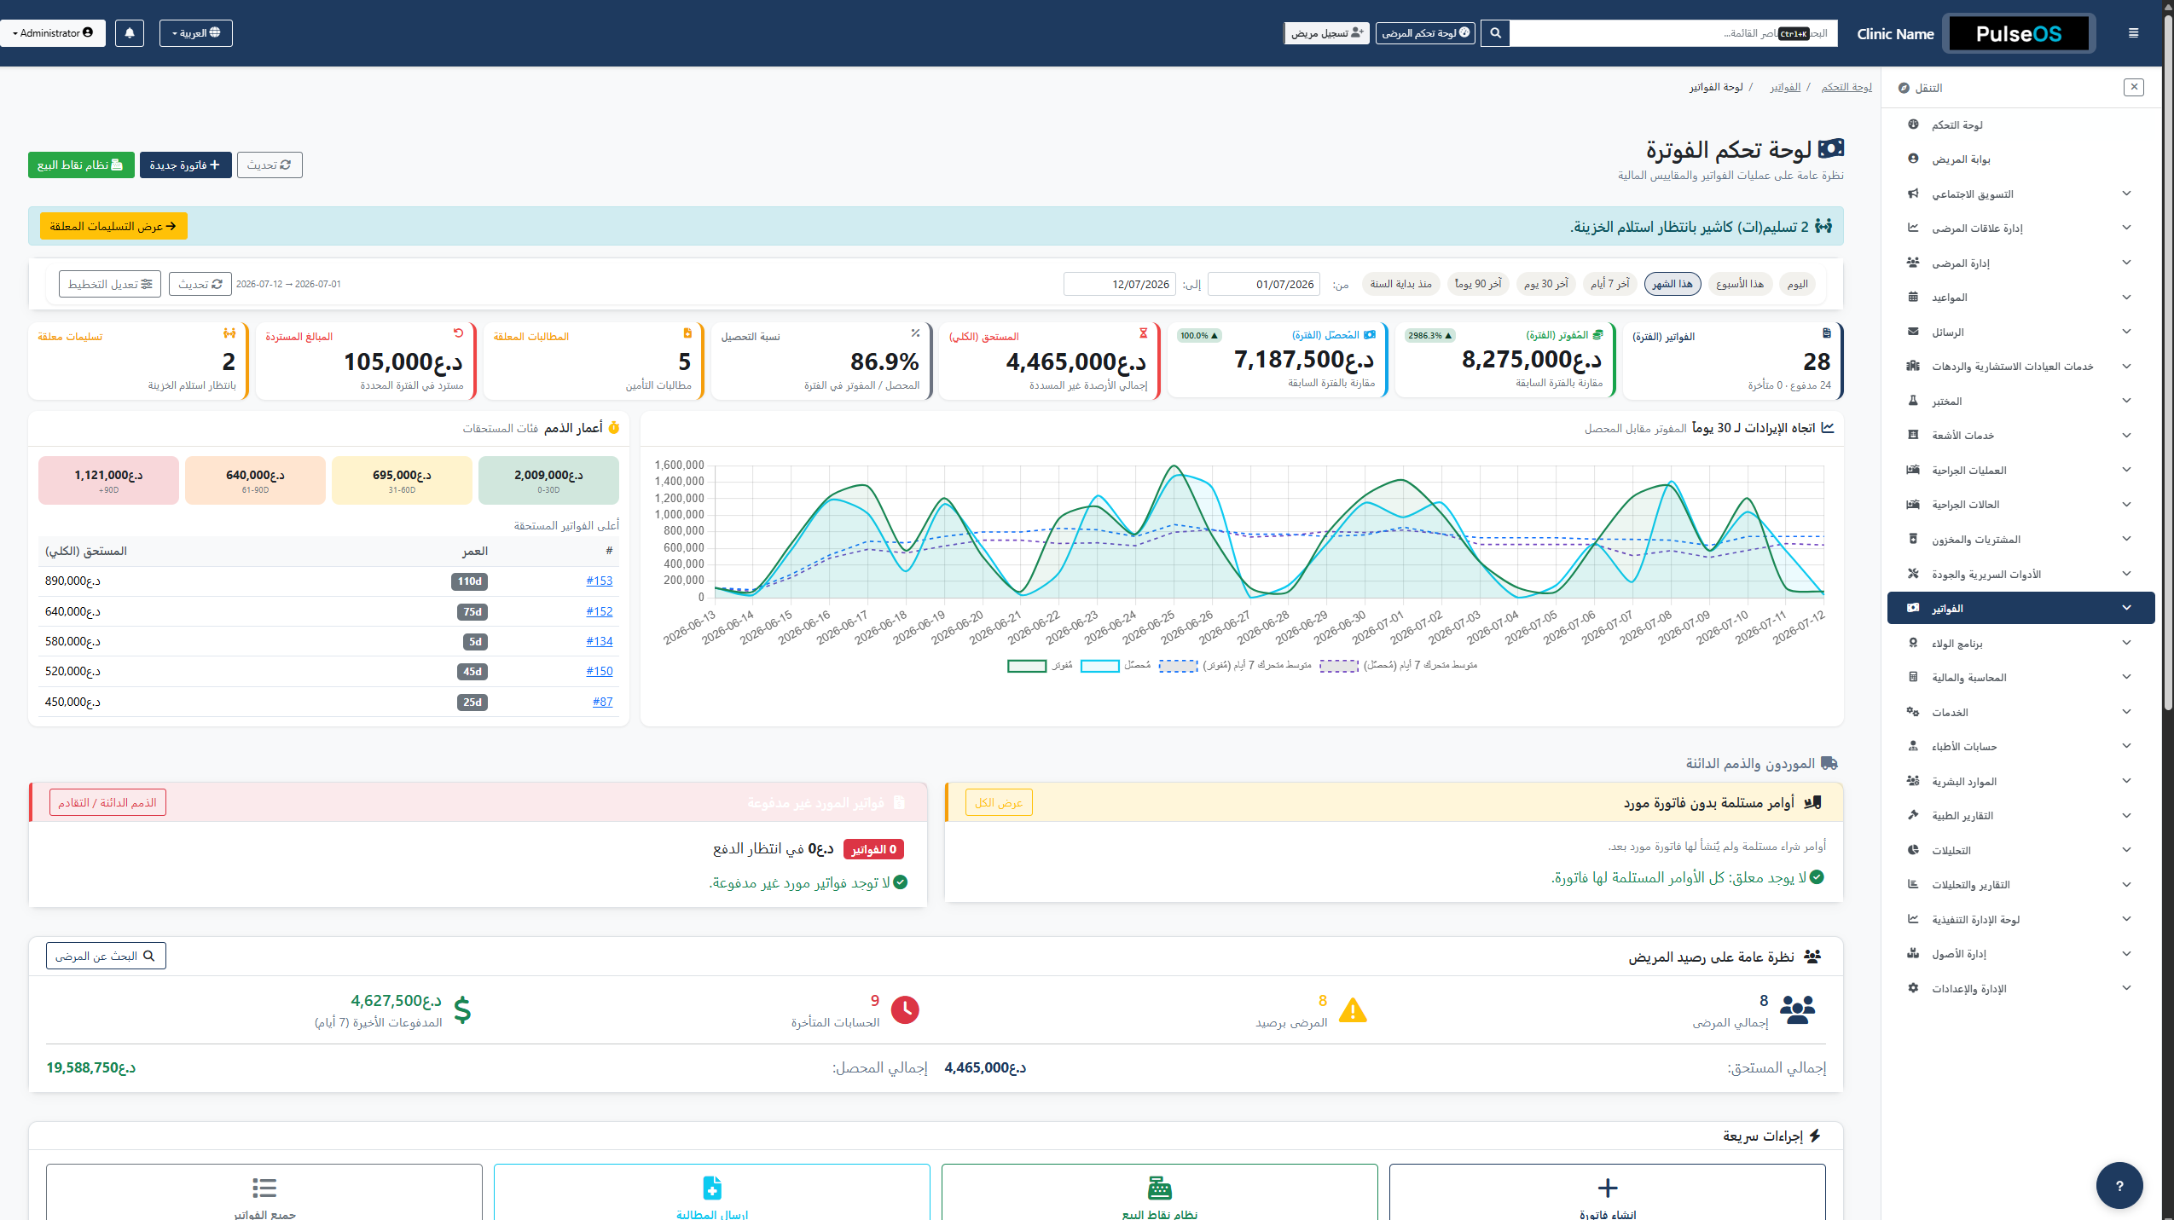Screen dimensions: 2174x1220
Task: Click the إرسال المطالبة file icon
Action: click(x=711, y=1188)
